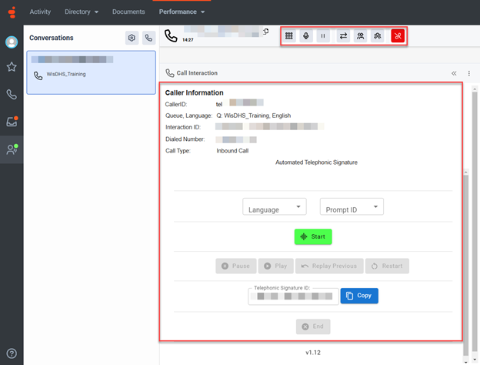480x365 pixels.
Task: Open the Language dropdown
Action: [274, 208]
